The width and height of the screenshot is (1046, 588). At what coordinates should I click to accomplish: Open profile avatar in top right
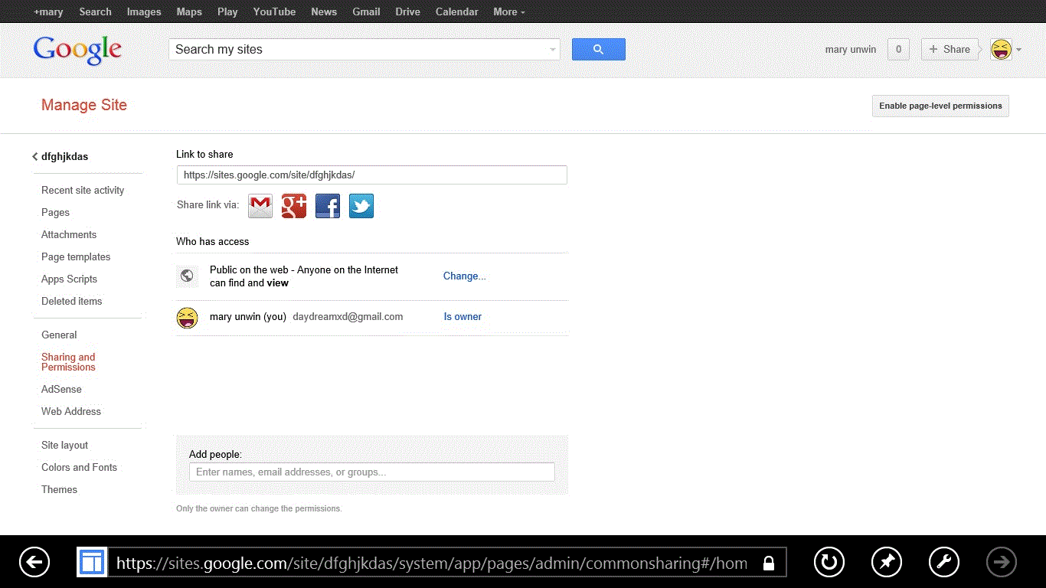point(1001,49)
